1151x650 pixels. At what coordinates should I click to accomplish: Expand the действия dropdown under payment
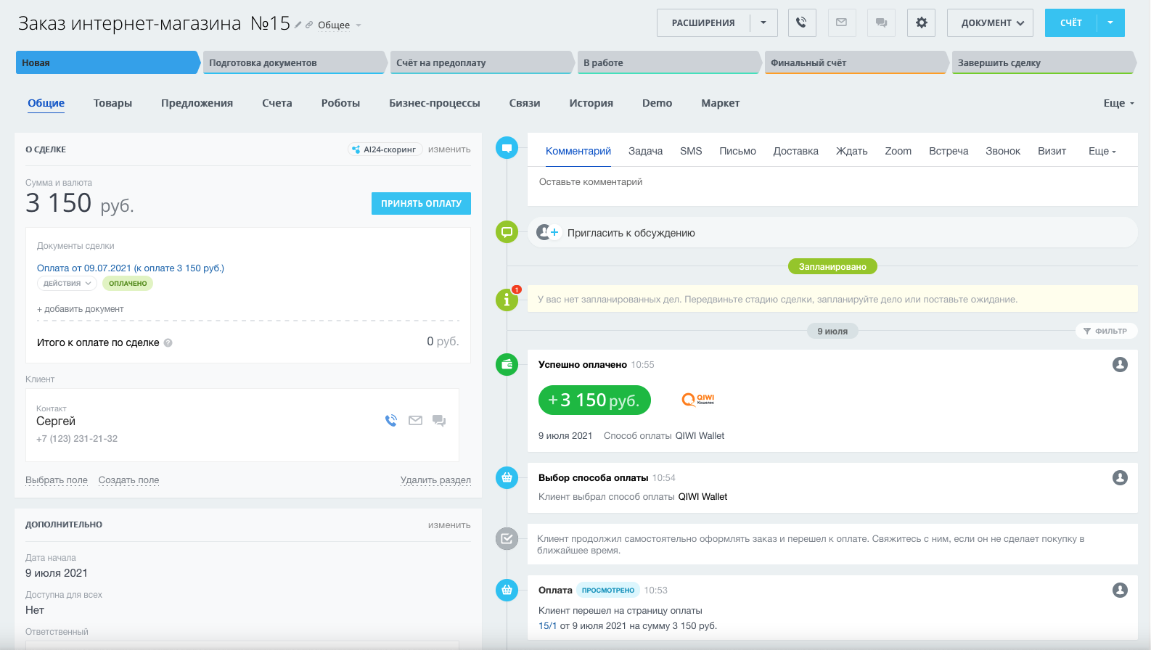pyautogui.click(x=66, y=284)
